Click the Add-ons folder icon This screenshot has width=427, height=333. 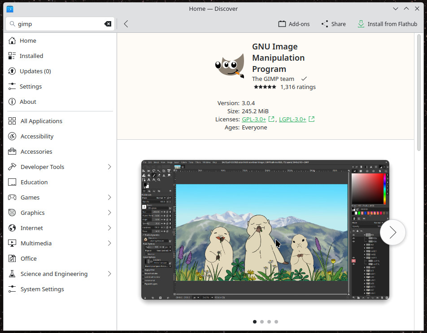pos(282,24)
